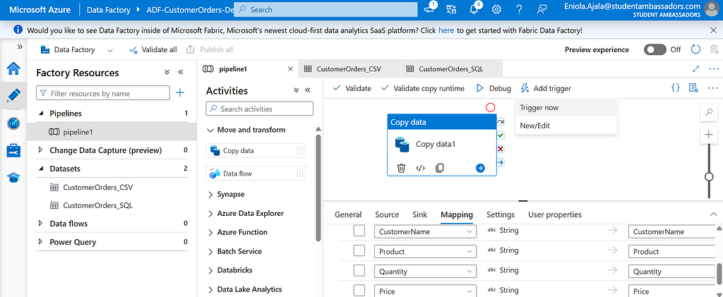Toggle the Preview experience switch
The height and width of the screenshot is (297, 723).
(x=655, y=49)
